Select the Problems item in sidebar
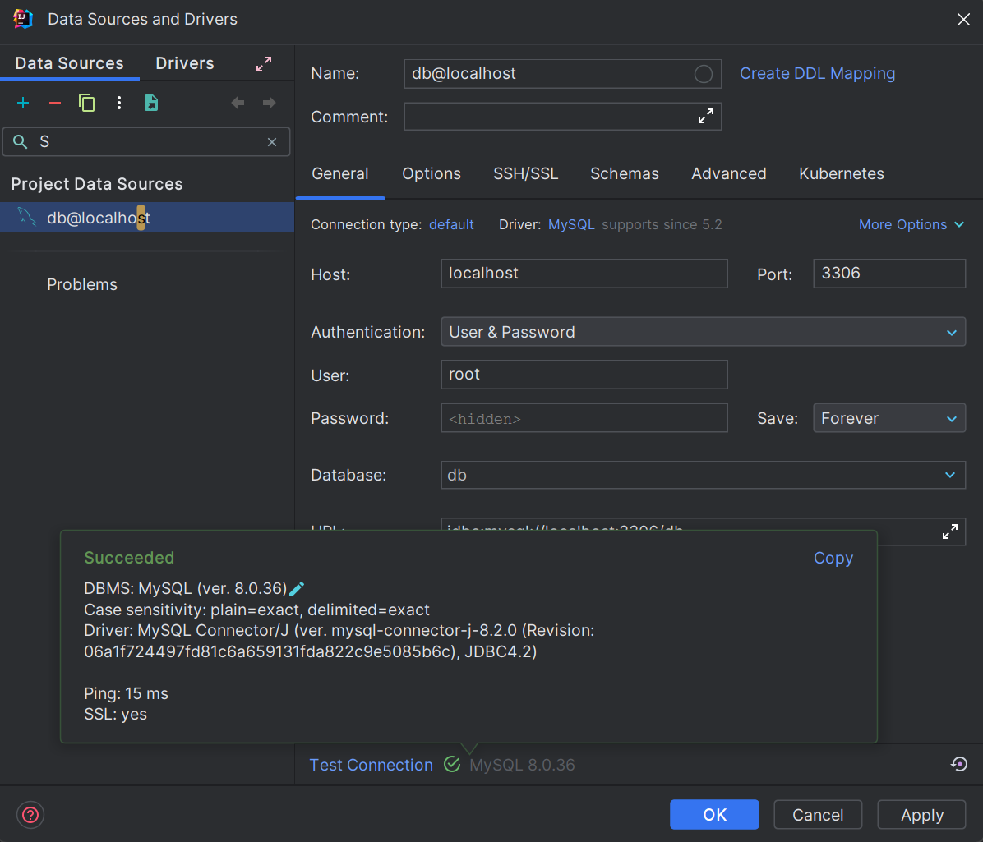The height and width of the screenshot is (842, 983). pos(82,284)
